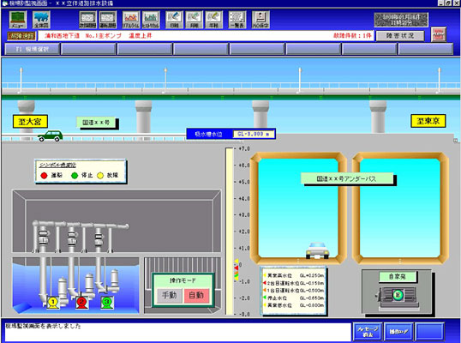Click the 停止水位 threshold row

click(x=294, y=298)
